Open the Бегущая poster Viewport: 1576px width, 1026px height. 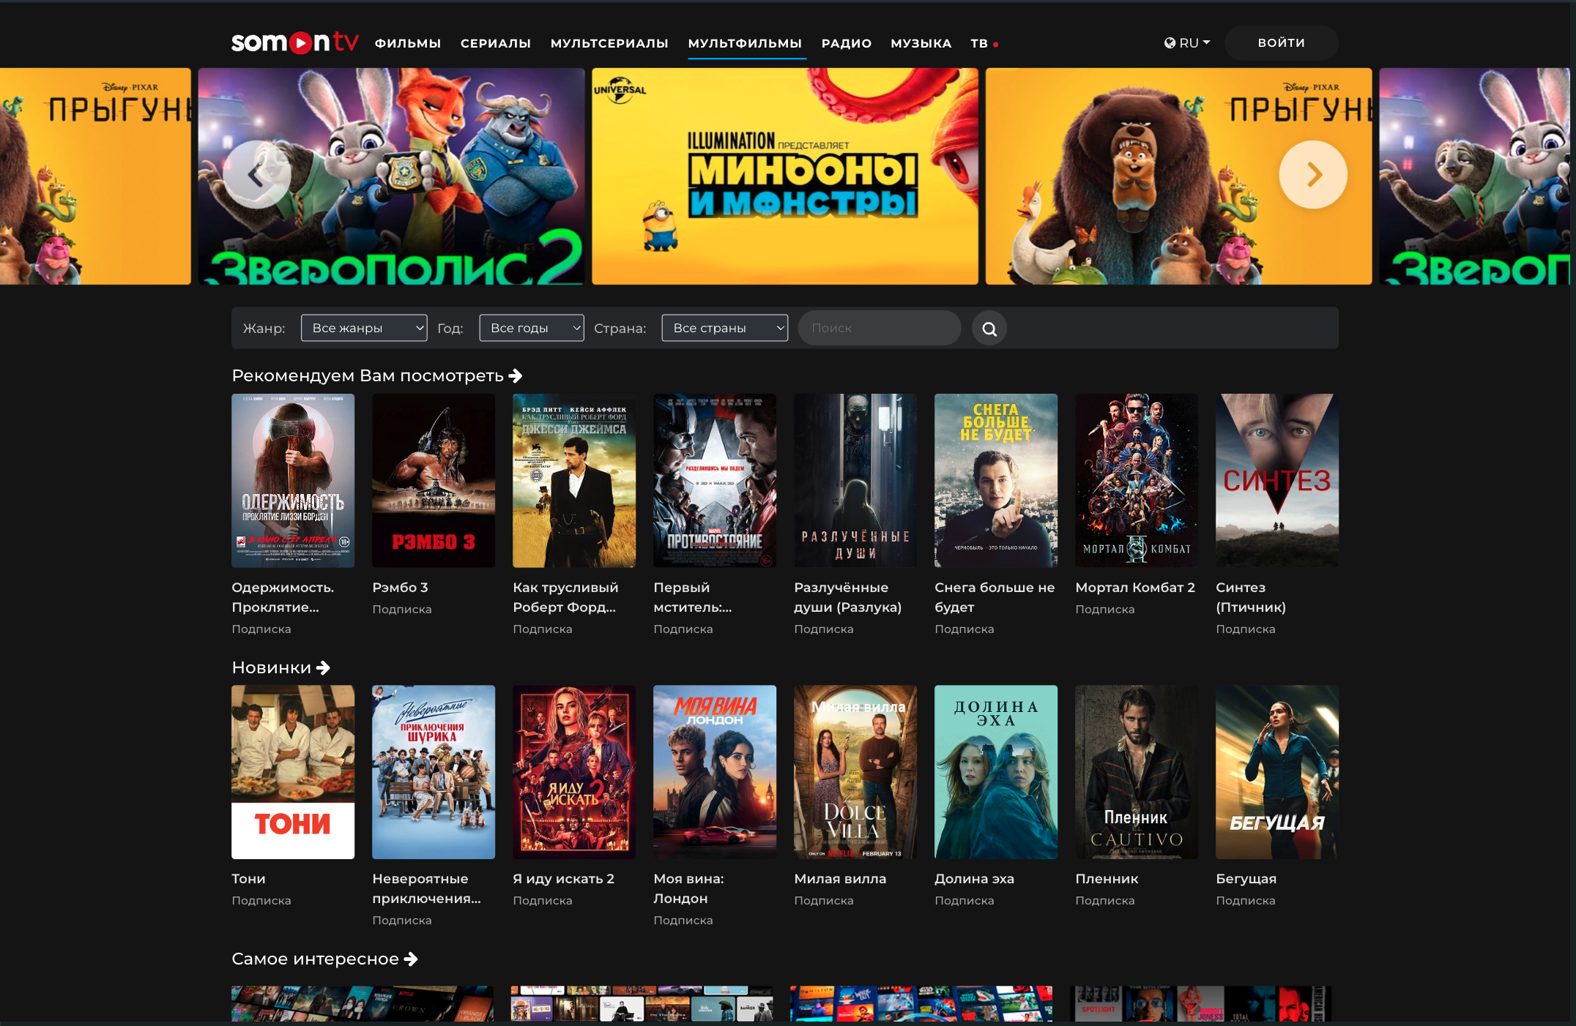click(1277, 772)
